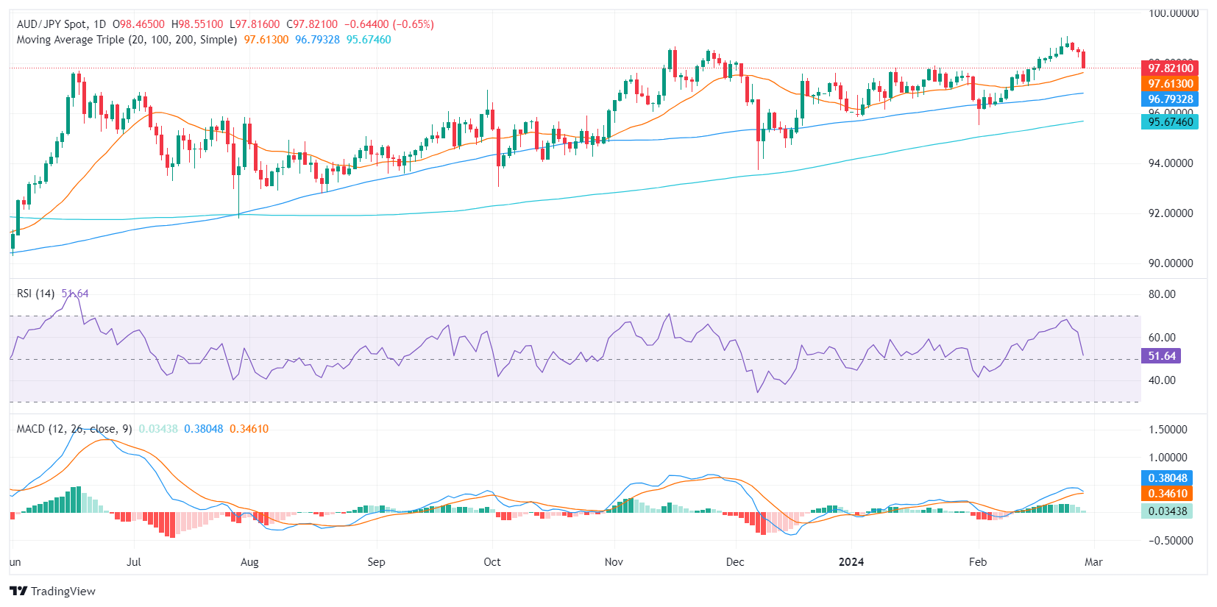Image resolution: width=1217 pixels, height=607 pixels.
Task: Click the red 97.82100 current price tag
Action: (x=1170, y=68)
